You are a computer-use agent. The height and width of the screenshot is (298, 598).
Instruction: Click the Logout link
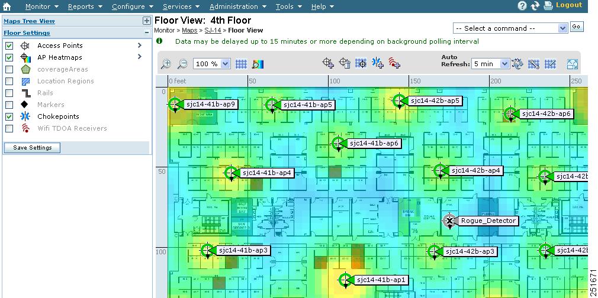coord(569,5)
